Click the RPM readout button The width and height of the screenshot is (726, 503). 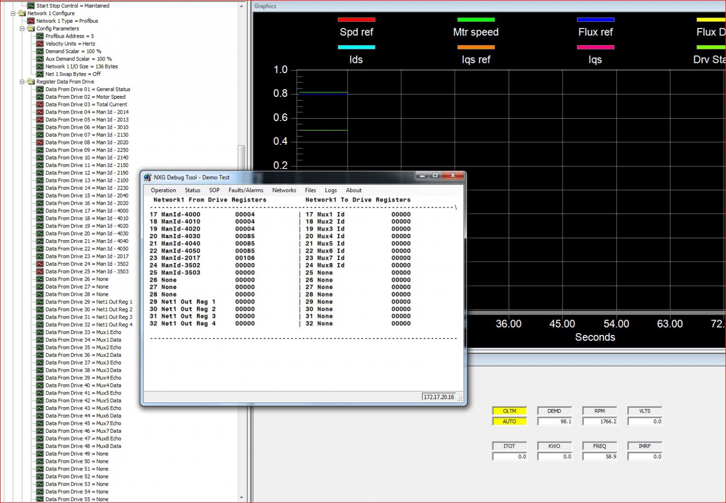599,411
